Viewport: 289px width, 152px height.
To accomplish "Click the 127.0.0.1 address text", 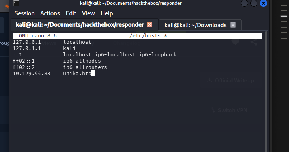I will point(27,42).
